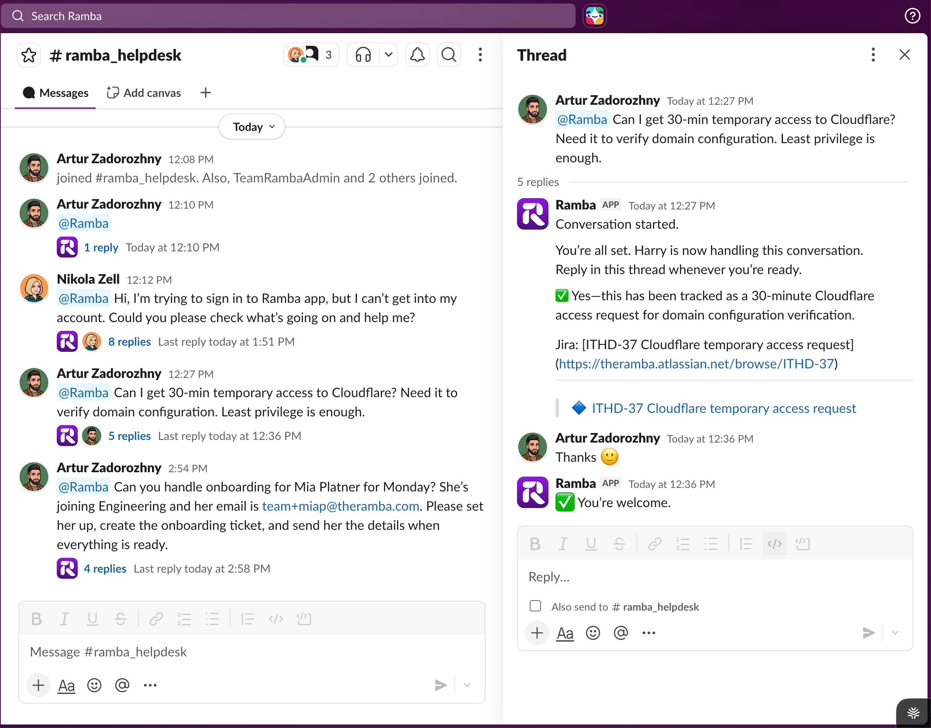The width and height of the screenshot is (931, 728).
Task: Click the Search Ramba field
Action: (x=288, y=16)
